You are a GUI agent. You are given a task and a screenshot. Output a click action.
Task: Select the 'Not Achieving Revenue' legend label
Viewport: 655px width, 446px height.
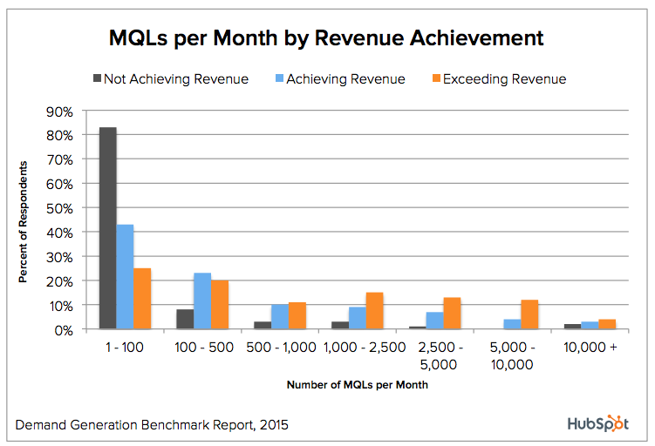[175, 79]
